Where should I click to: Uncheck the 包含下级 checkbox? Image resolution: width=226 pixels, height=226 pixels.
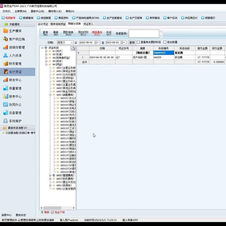coord(52,212)
